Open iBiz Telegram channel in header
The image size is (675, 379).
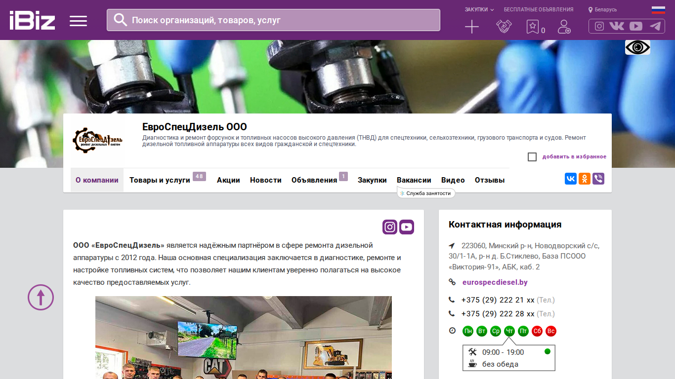tap(655, 26)
